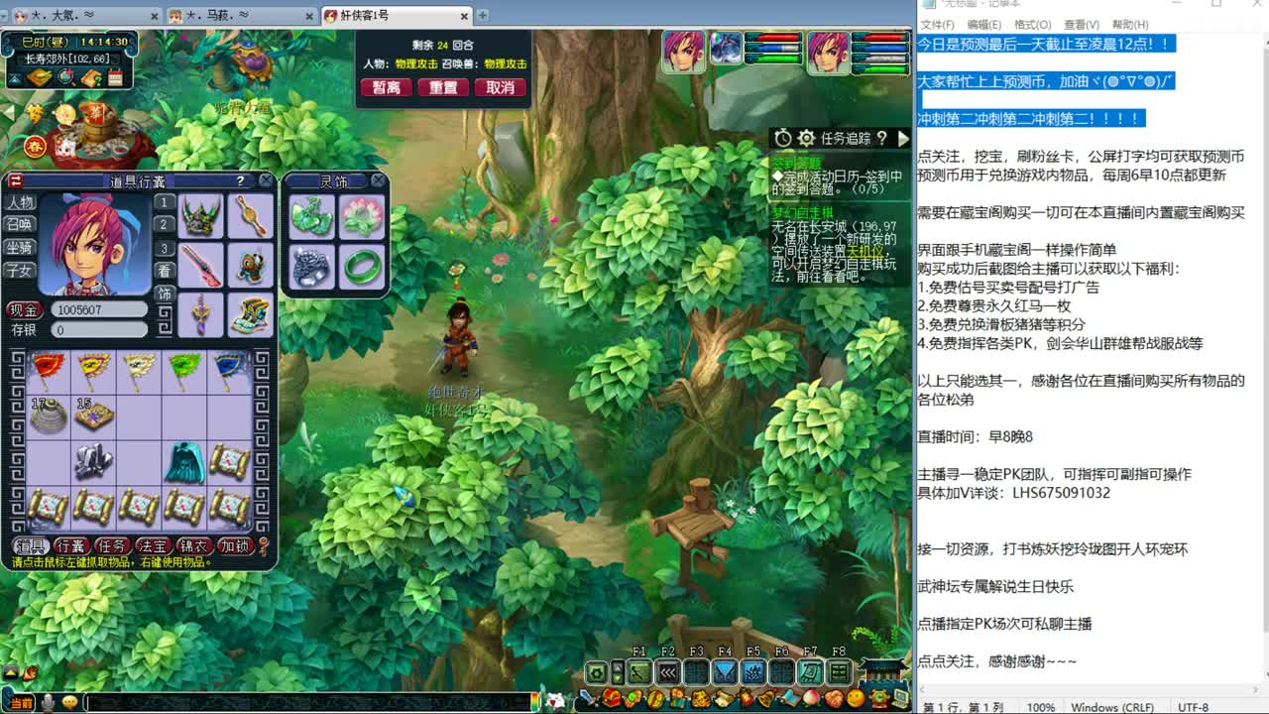Click the jade bracelet accessory slot

click(361, 267)
